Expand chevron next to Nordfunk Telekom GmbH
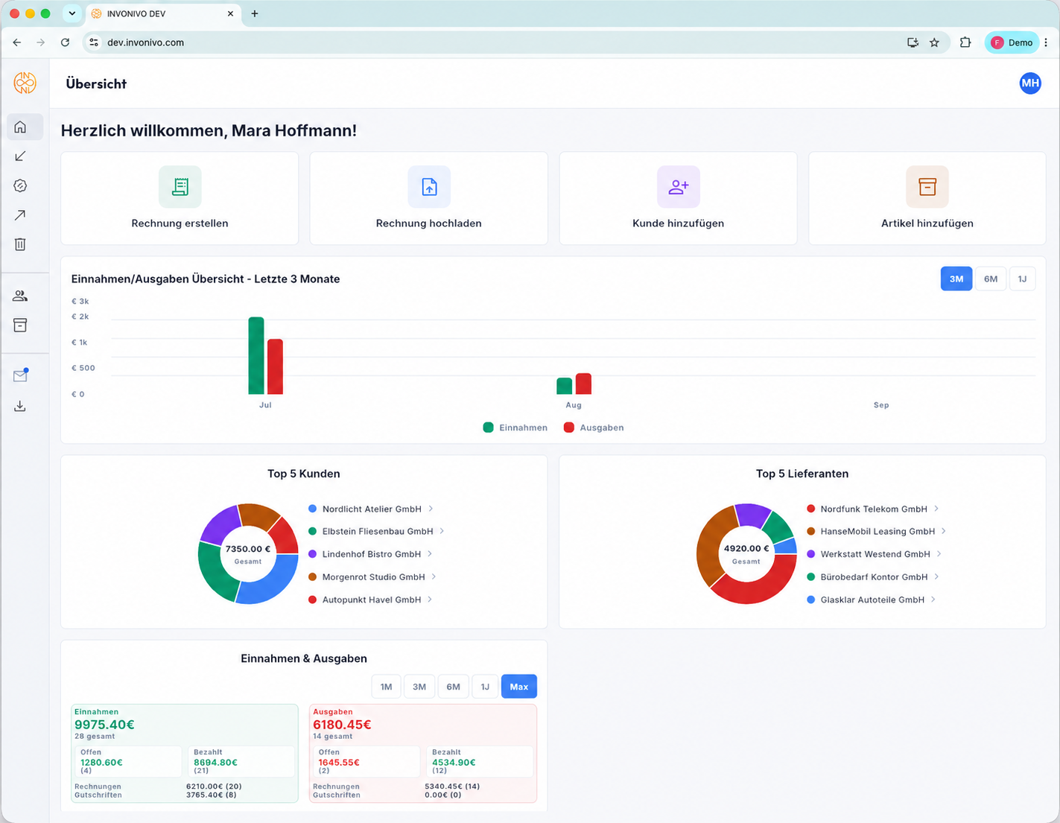The height and width of the screenshot is (823, 1060). 936,509
